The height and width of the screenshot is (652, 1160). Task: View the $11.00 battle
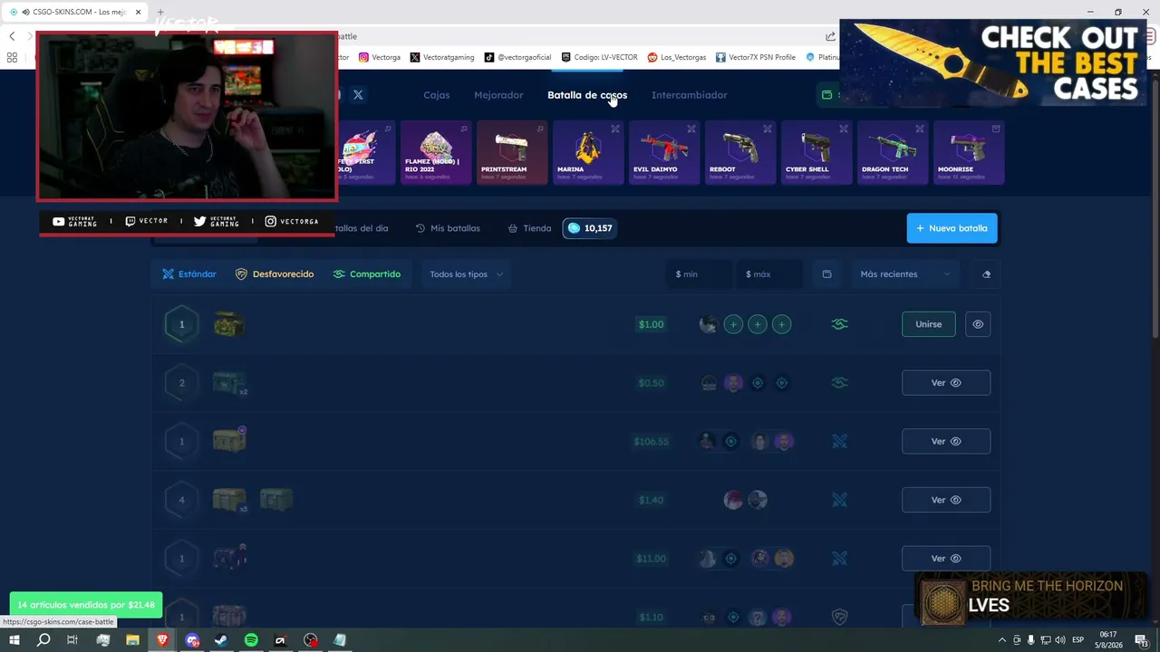tap(945, 559)
